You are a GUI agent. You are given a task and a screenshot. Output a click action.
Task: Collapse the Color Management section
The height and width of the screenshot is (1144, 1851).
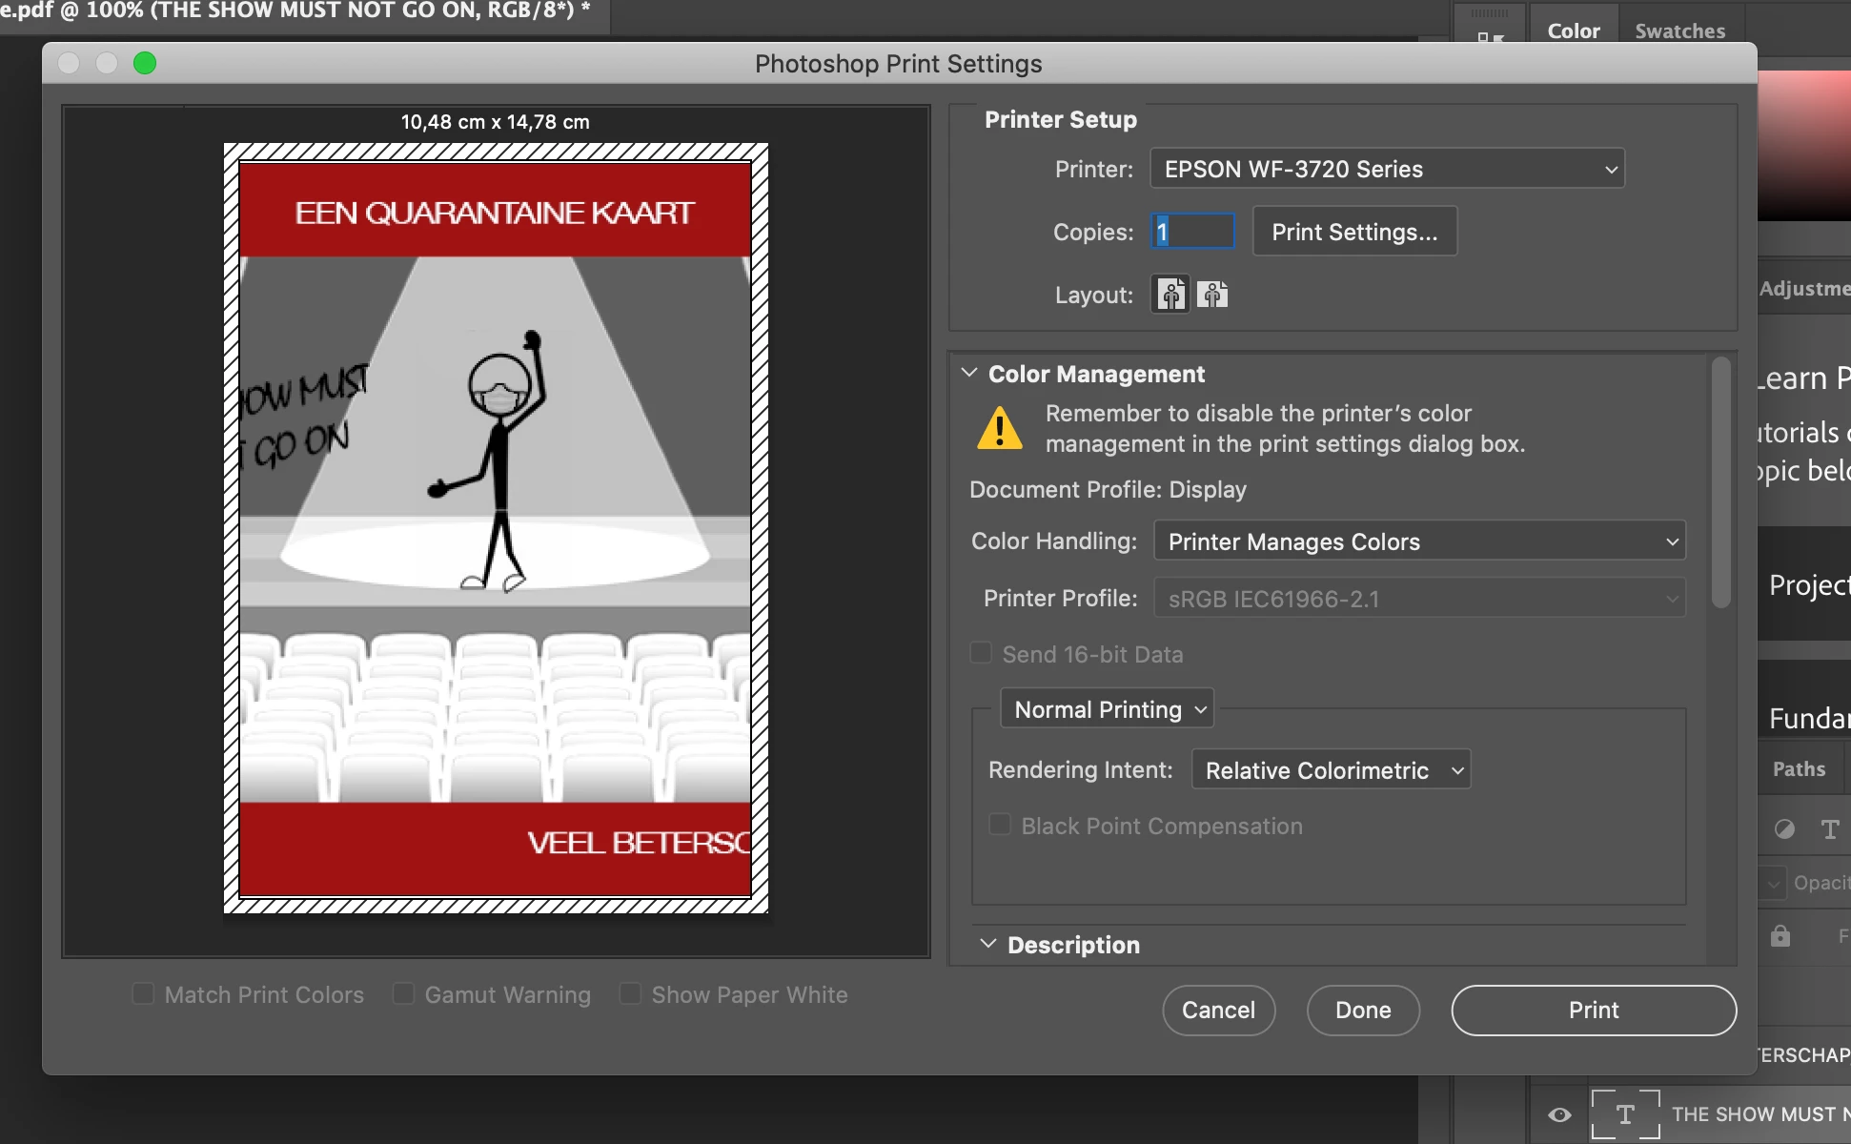pyautogui.click(x=969, y=373)
